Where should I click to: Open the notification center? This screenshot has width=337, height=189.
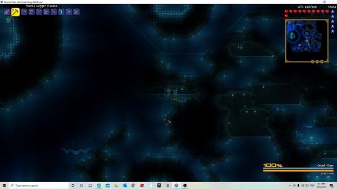point(331,185)
